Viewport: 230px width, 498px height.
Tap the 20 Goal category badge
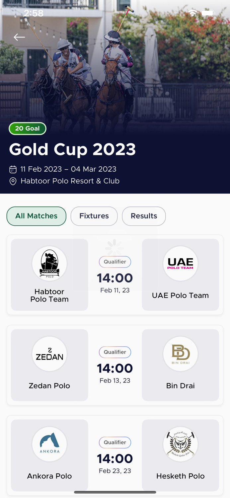(28, 128)
